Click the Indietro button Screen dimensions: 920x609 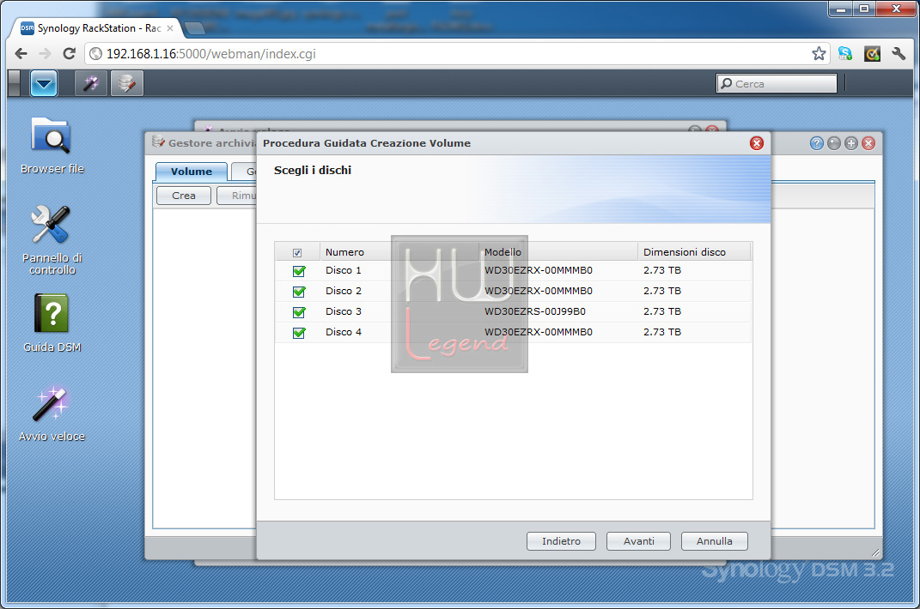(561, 541)
